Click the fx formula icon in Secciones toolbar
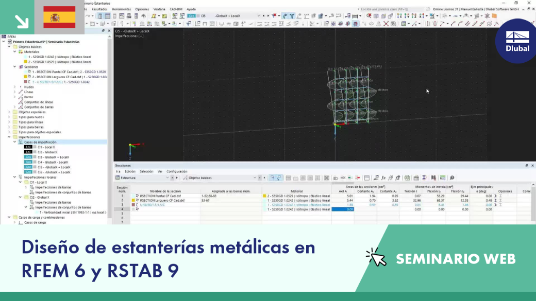The width and height of the screenshot is (536, 301). [383, 178]
